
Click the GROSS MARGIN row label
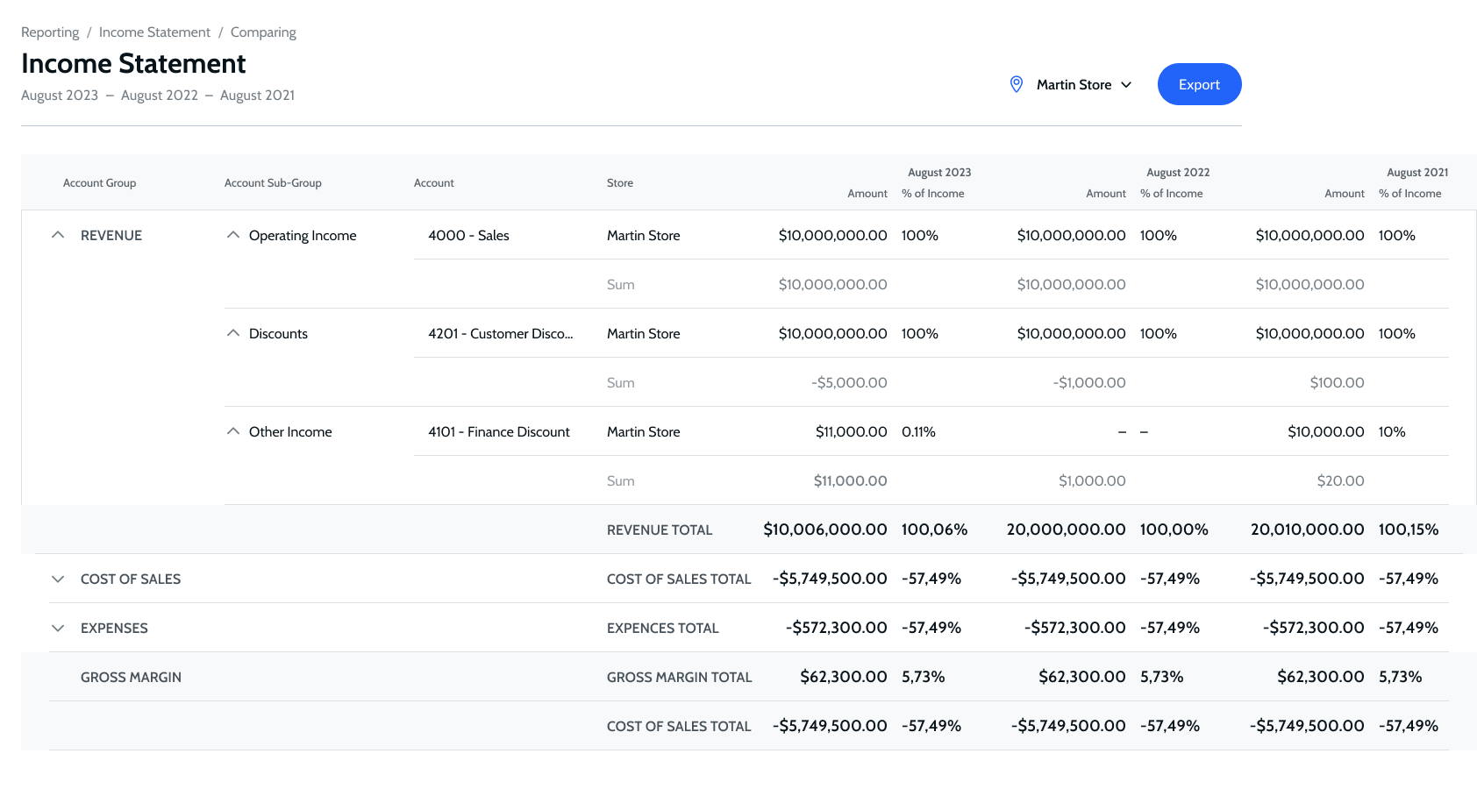point(131,677)
